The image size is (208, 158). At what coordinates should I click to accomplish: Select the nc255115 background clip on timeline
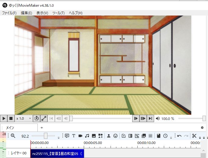tap(57, 153)
